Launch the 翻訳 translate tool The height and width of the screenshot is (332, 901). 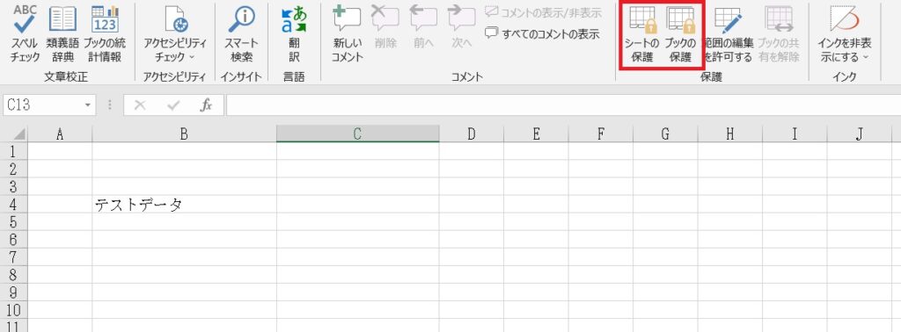(x=294, y=34)
